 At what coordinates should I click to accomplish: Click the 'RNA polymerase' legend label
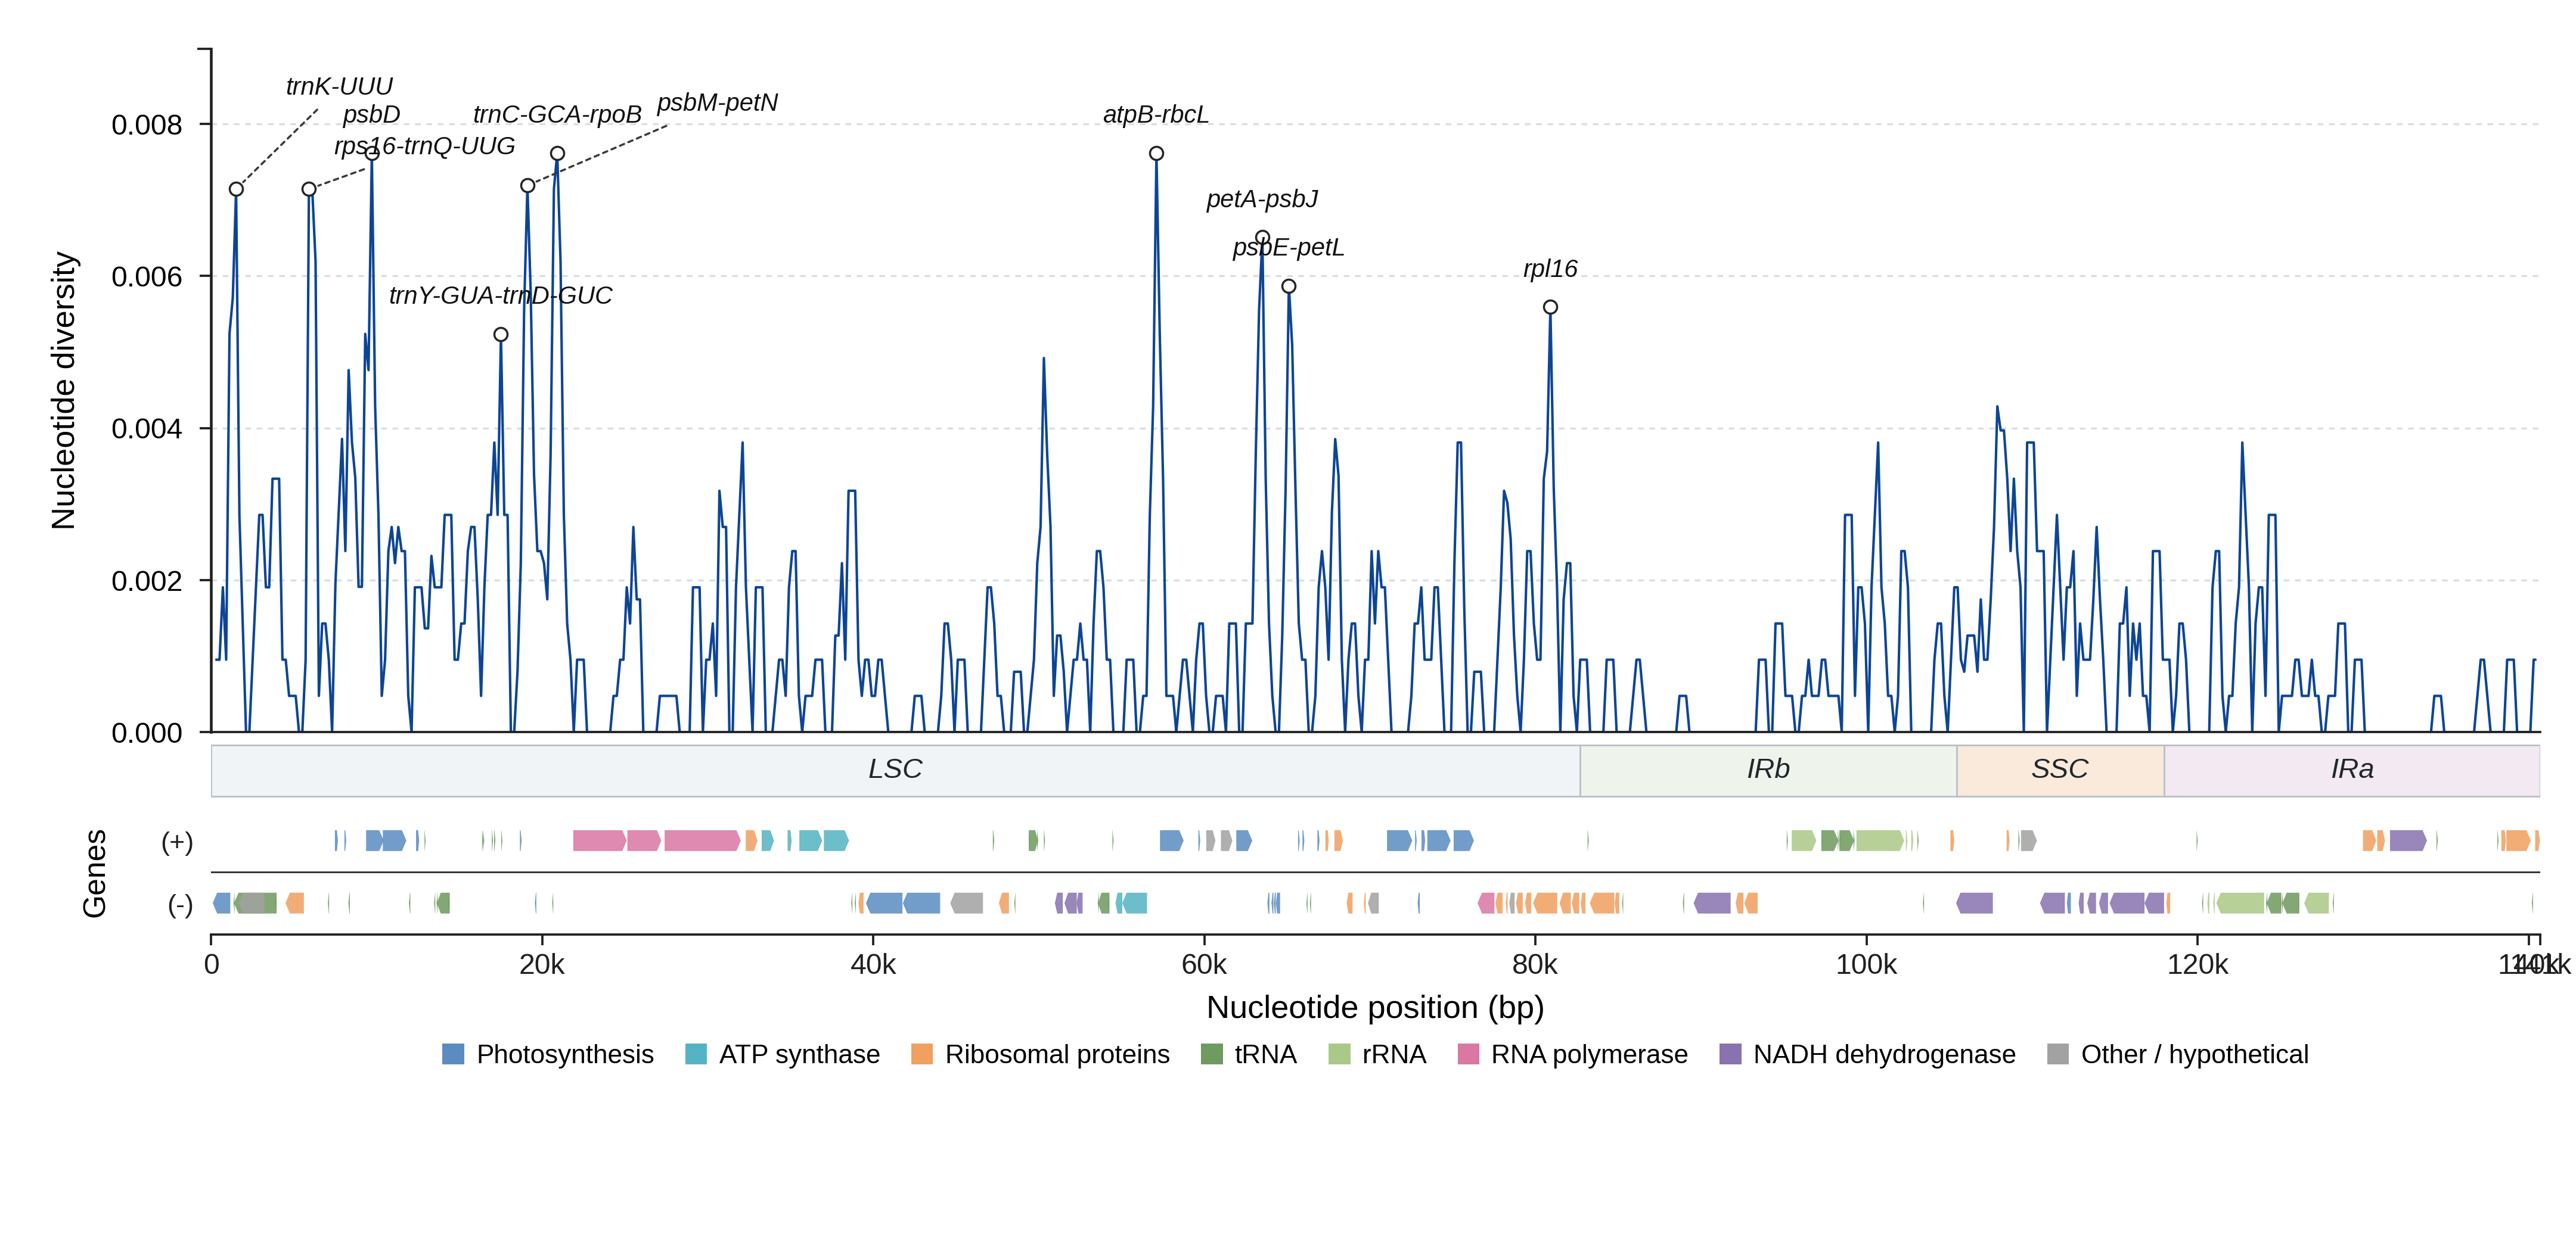tap(1589, 1054)
